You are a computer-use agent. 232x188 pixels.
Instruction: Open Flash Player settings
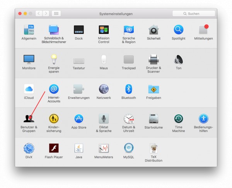point(54,148)
